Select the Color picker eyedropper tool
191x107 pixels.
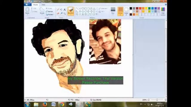[x=61, y=13]
